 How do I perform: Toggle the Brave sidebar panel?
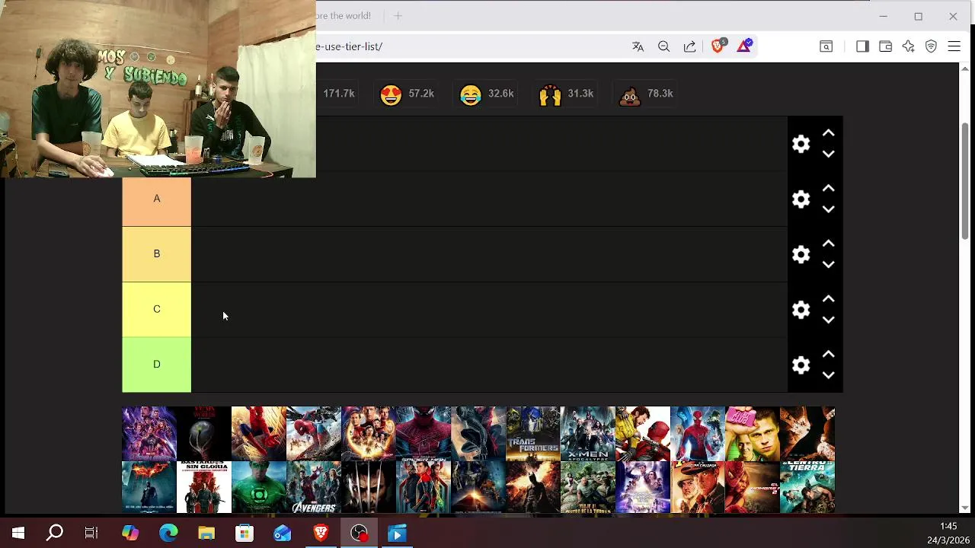click(x=862, y=46)
